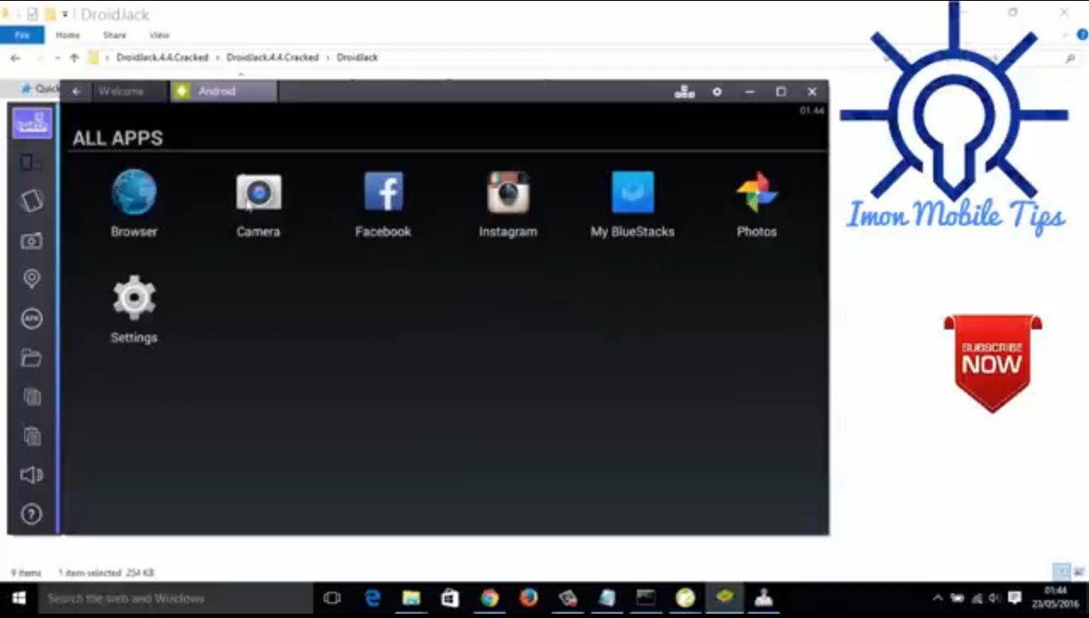Click the screenshot camera sidebar icon
This screenshot has height=618, width=1089.
(x=32, y=241)
